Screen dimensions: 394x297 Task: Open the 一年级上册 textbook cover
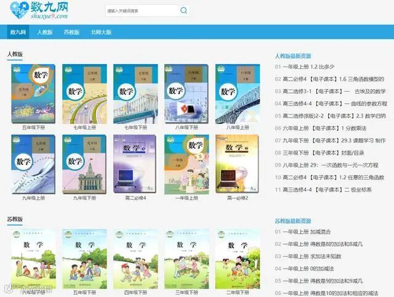(x=187, y=165)
